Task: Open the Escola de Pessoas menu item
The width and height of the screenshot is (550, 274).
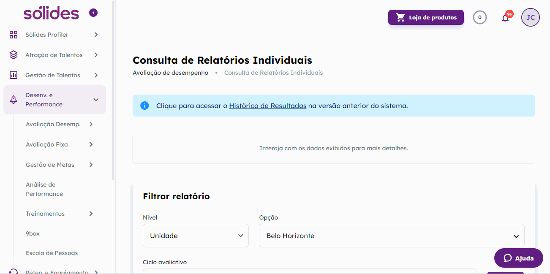Action: (x=52, y=253)
